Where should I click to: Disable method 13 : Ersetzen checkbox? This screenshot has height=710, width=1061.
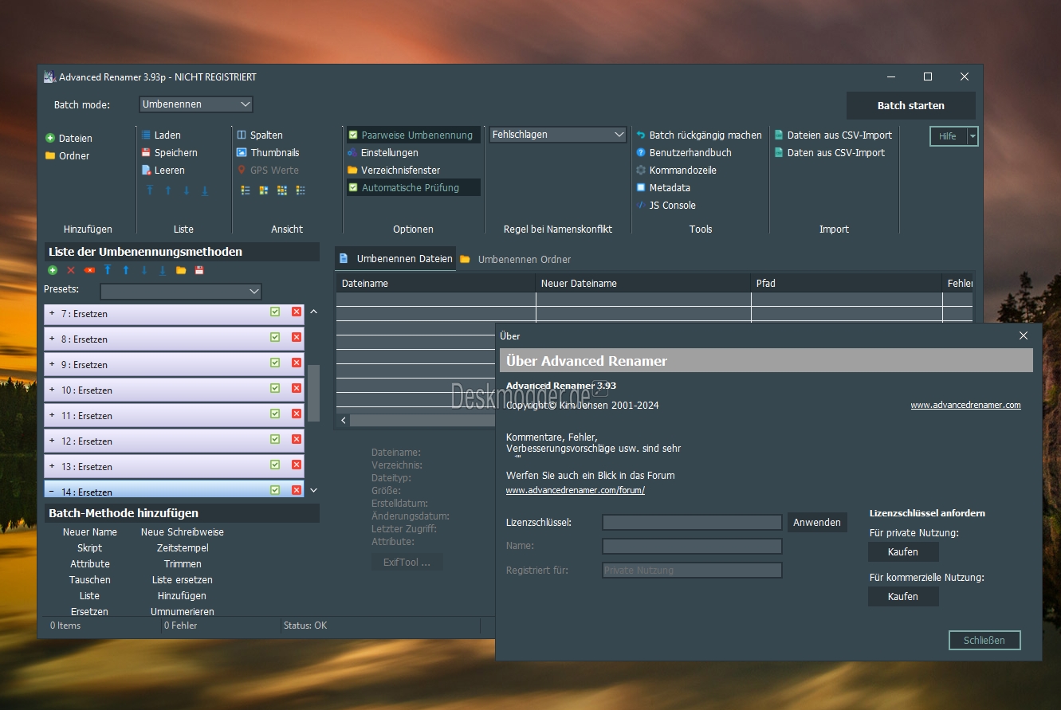click(275, 465)
